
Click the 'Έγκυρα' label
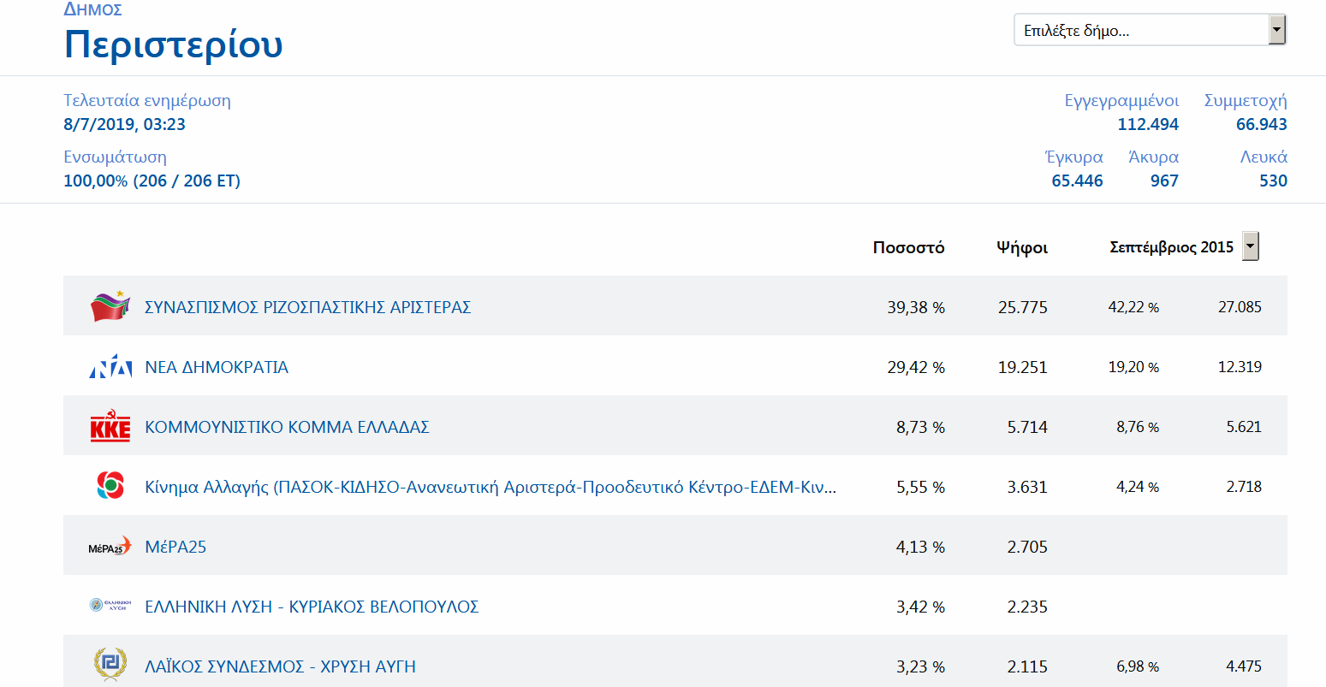pos(1074,157)
